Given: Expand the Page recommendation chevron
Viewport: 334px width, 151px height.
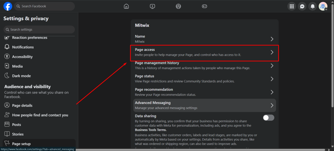Looking at the screenshot, I should (272, 92).
